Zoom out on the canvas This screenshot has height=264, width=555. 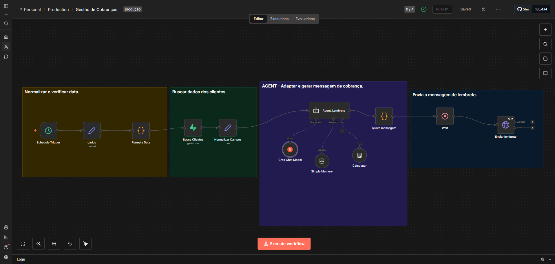(x=54, y=244)
